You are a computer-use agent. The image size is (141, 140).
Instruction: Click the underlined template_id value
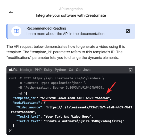click(x=75, y=98)
